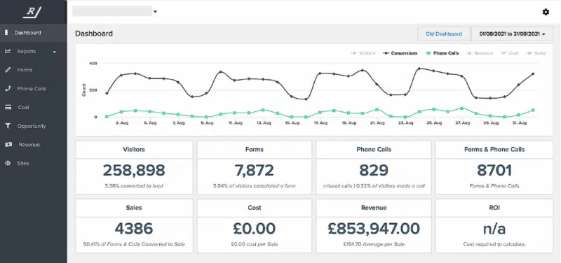Click the Forms pencil icon
Viewport: 561px width, 263px height.
(8, 70)
